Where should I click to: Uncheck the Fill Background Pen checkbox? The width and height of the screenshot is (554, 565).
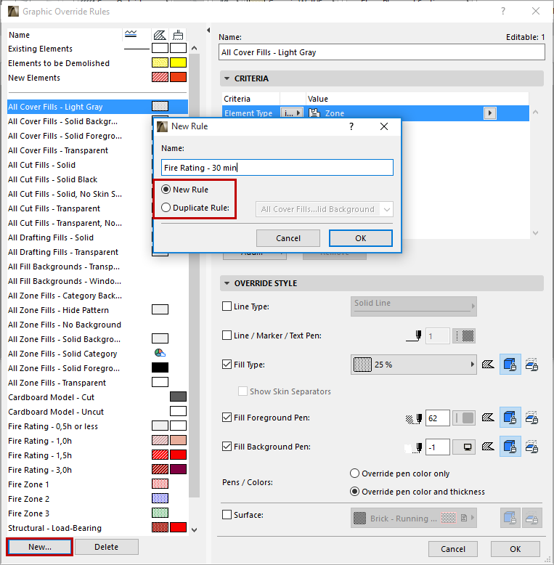[x=227, y=447]
